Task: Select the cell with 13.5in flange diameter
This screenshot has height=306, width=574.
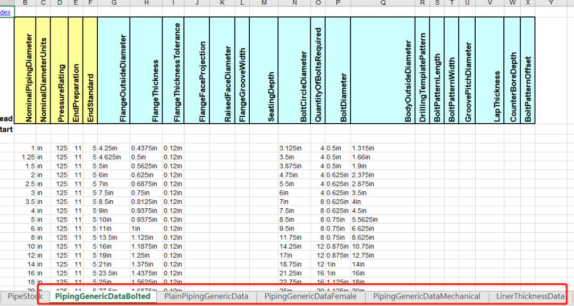Action: tap(114, 237)
